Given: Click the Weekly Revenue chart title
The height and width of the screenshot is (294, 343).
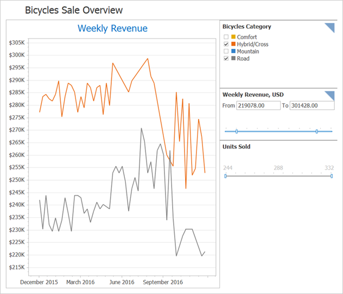Looking at the screenshot, I should 112,28.
